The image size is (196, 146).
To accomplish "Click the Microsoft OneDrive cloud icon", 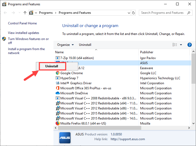I will point(57,93).
